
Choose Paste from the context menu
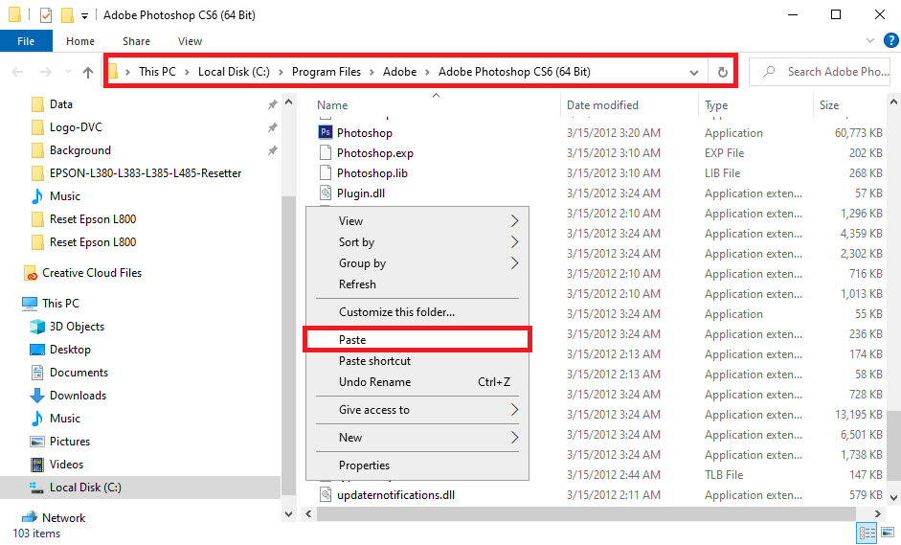417,339
